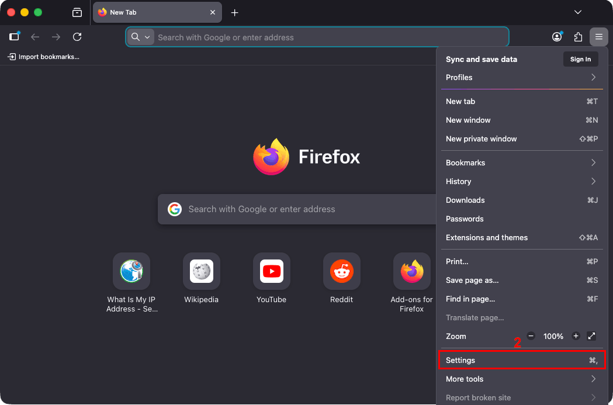Open the Reddit shortcut tile
The height and width of the screenshot is (405, 613).
[x=342, y=278]
